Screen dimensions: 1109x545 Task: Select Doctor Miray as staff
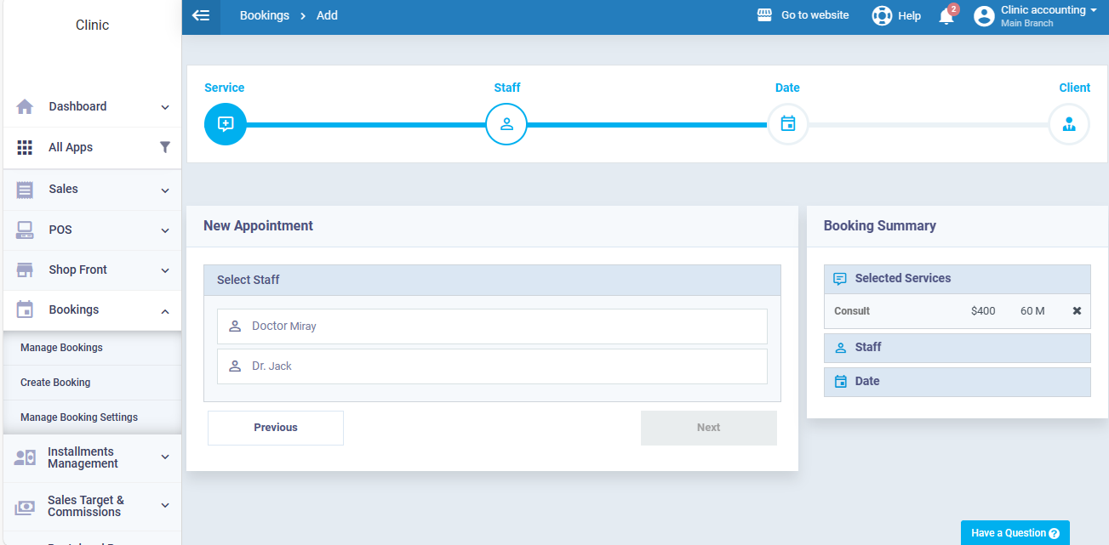(x=492, y=326)
